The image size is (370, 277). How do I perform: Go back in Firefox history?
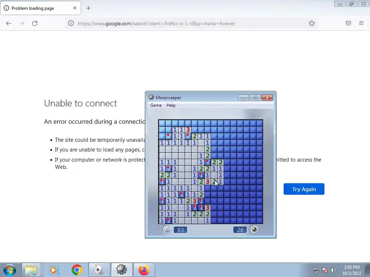tap(9, 23)
